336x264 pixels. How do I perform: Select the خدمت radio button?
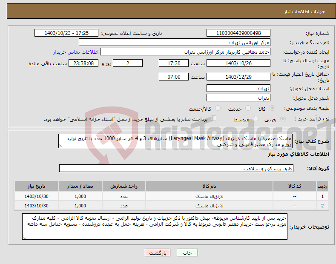[248, 108]
